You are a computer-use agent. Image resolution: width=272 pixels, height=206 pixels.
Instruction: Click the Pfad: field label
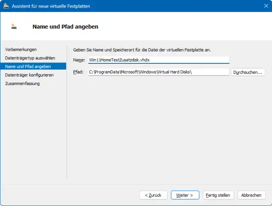pyautogui.click(x=78, y=72)
